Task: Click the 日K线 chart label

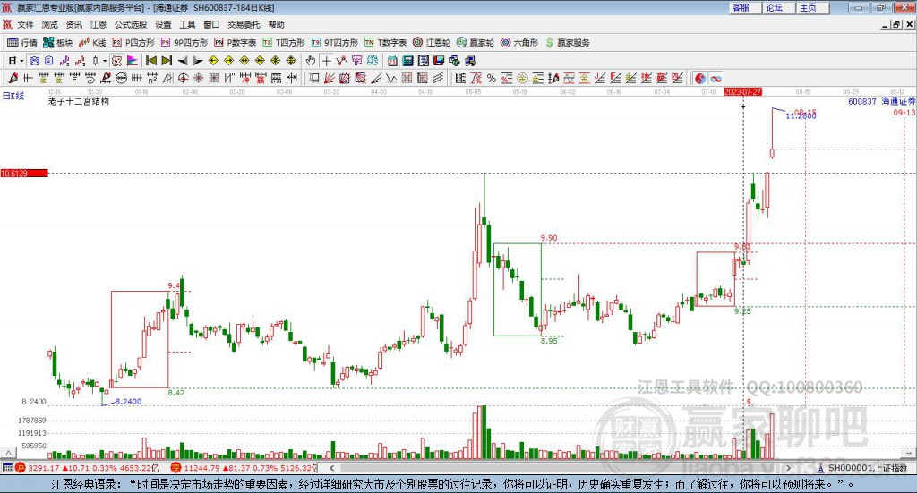Action: tap(13, 96)
